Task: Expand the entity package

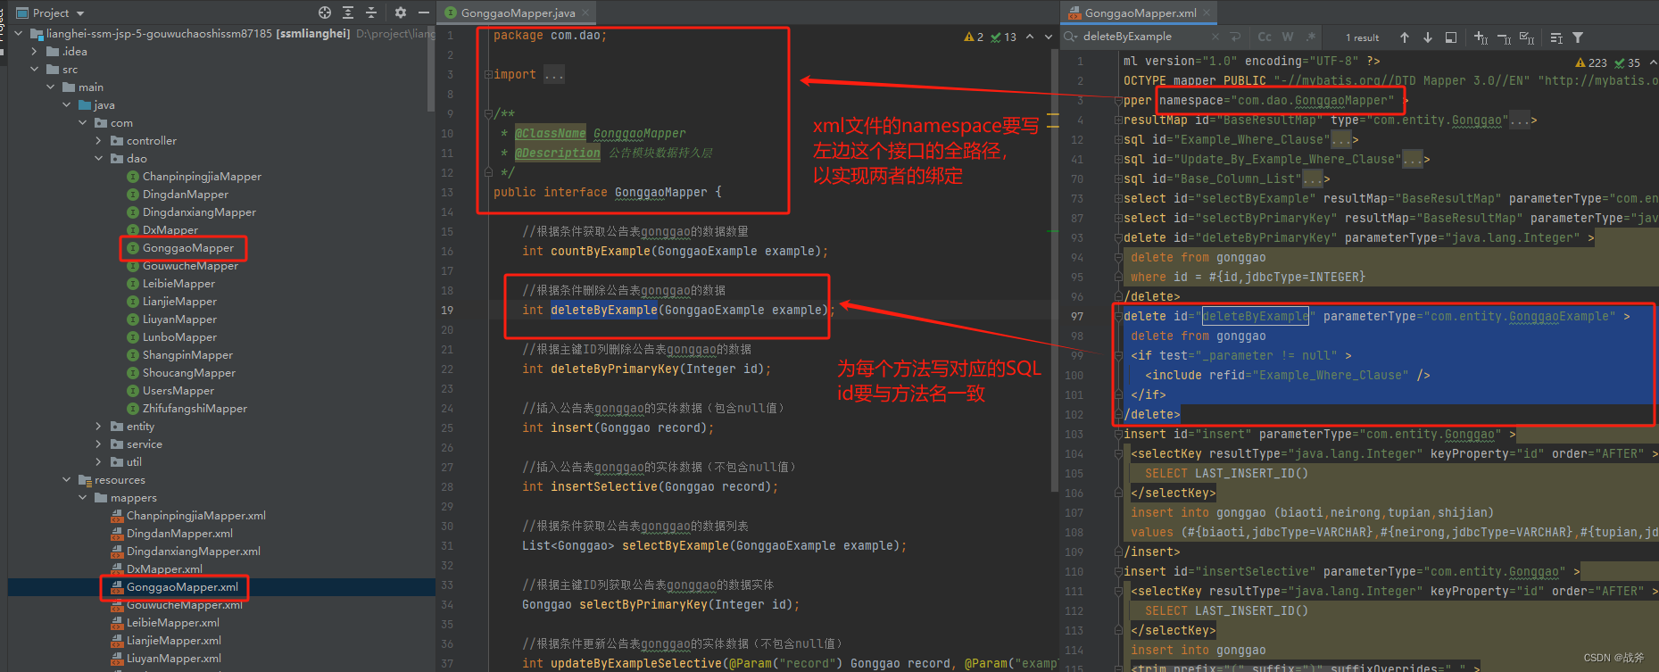Action: coord(99,427)
